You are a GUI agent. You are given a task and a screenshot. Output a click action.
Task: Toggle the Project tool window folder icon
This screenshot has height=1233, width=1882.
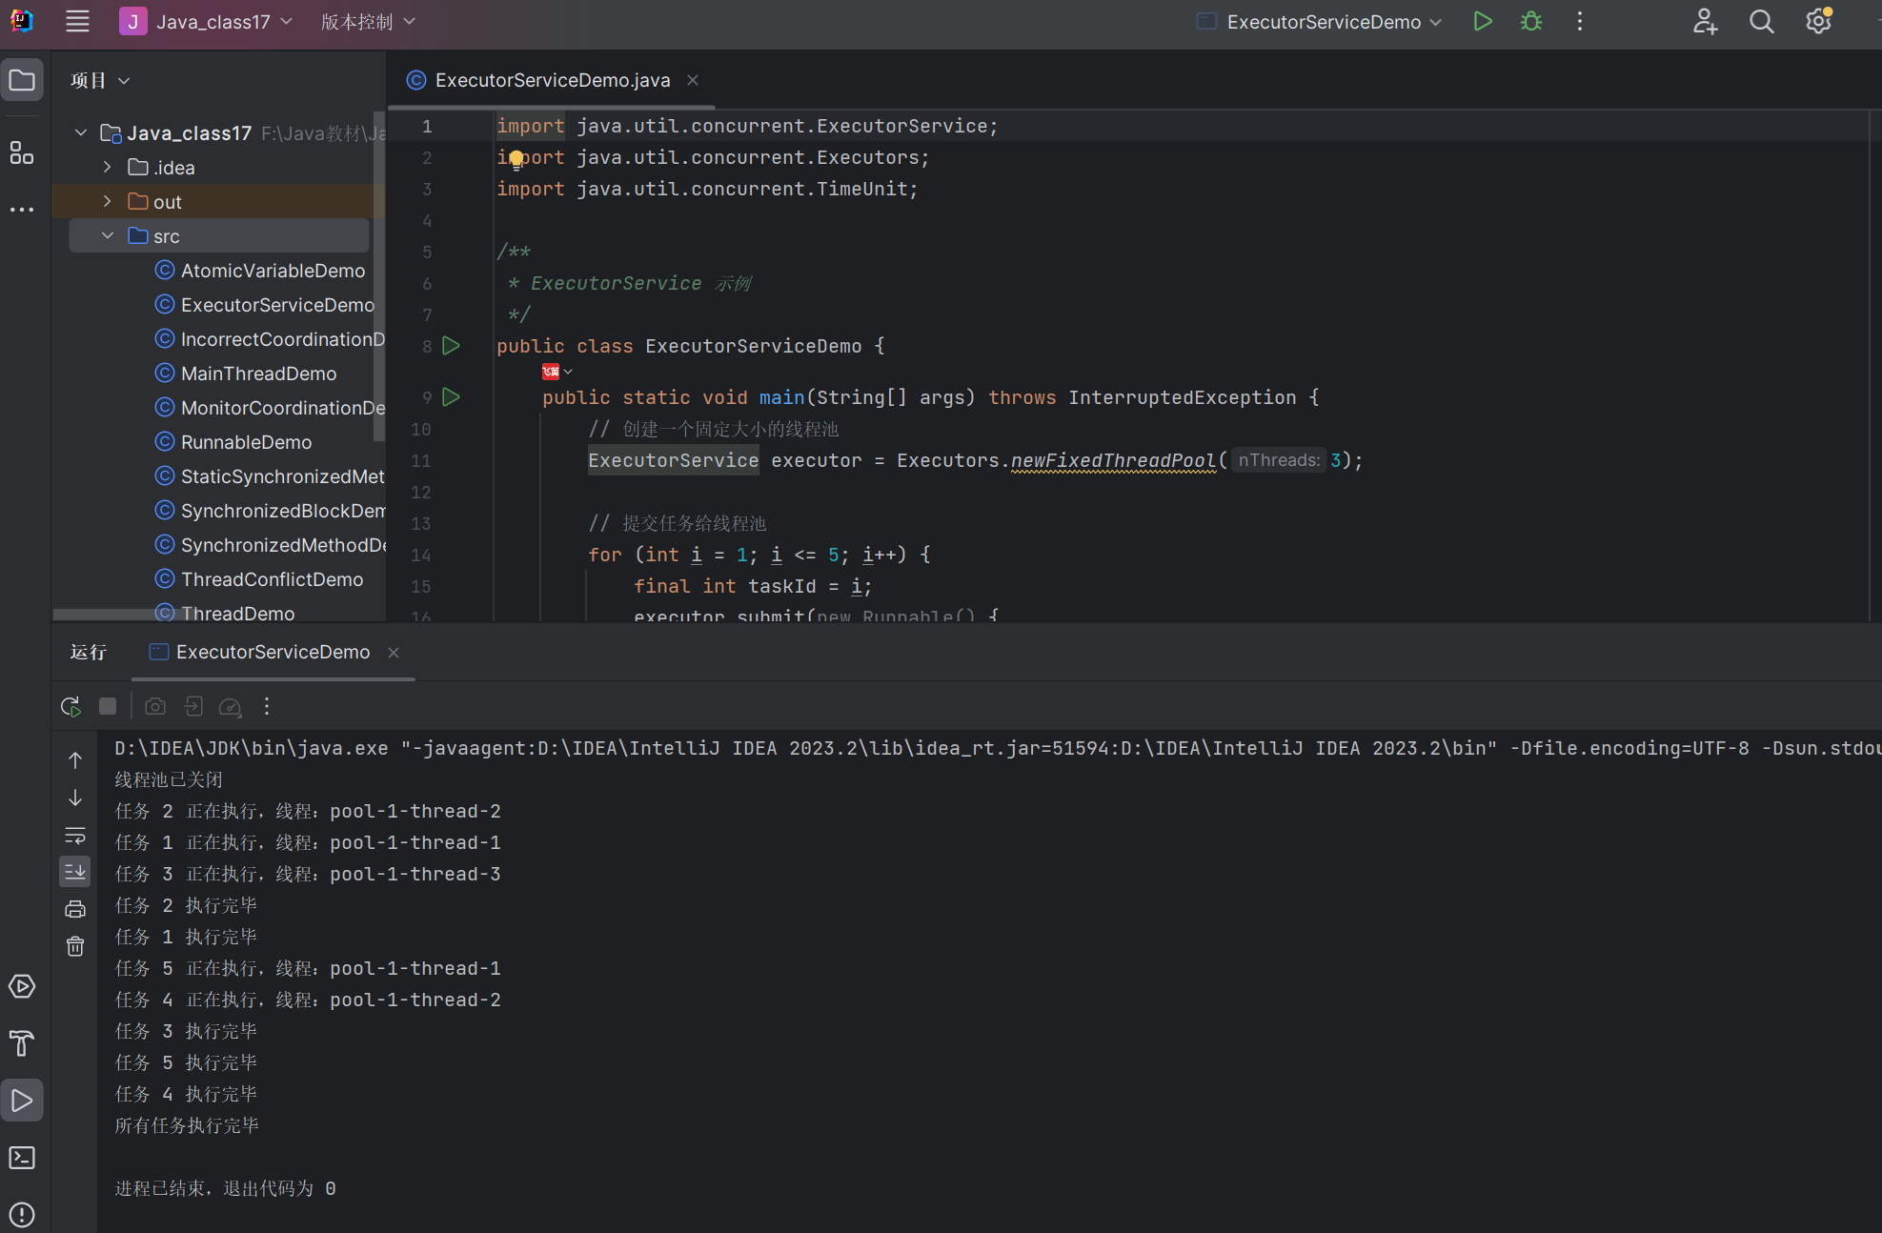point(21,80)
